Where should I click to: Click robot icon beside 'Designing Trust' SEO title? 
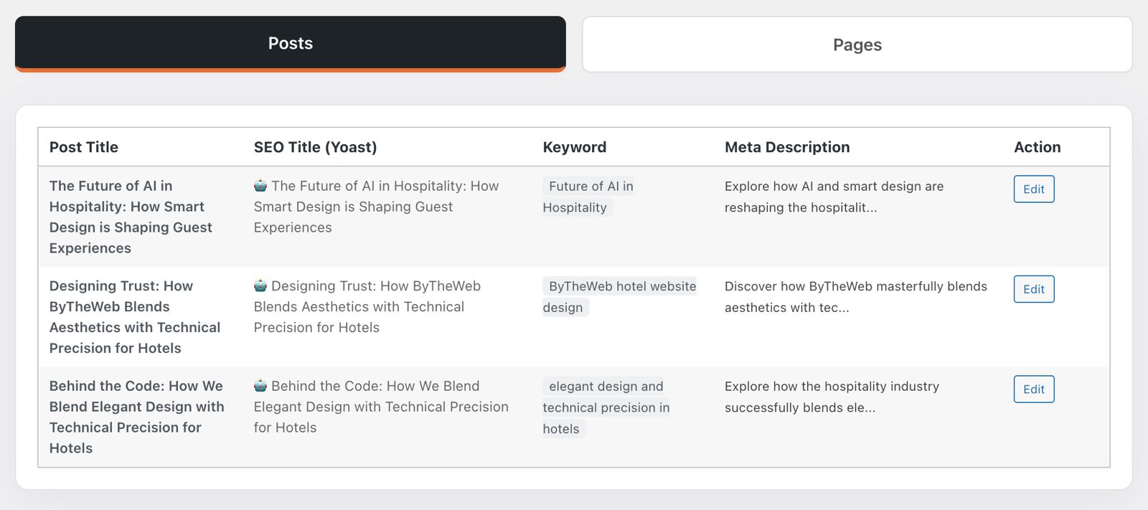[260, 286]
